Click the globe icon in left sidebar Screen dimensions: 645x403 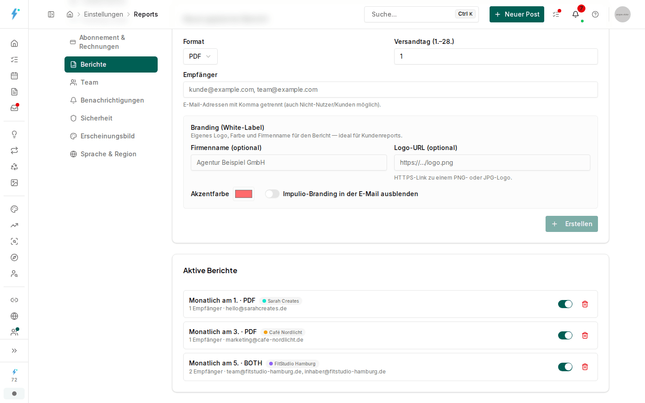14,316
